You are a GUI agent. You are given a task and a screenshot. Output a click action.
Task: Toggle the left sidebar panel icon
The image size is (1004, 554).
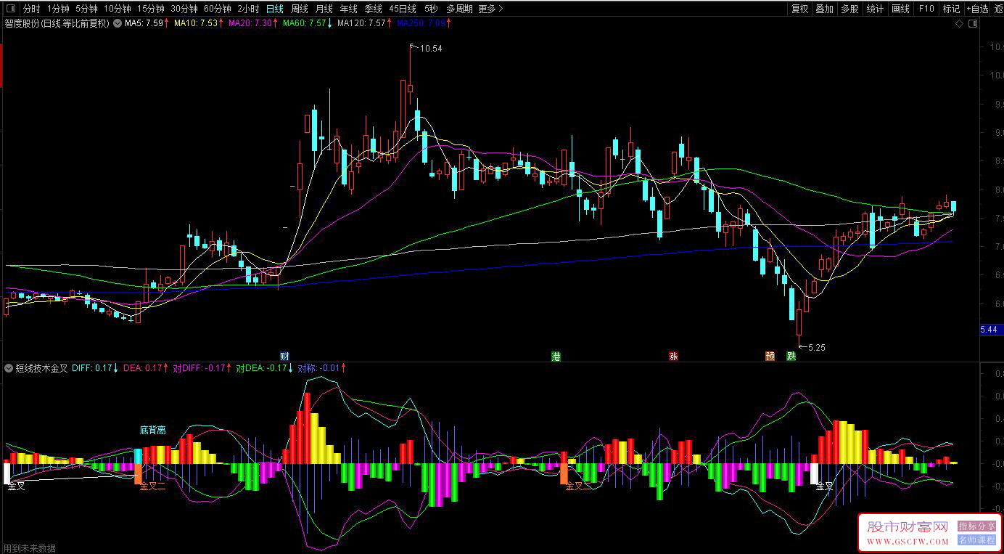10,9
